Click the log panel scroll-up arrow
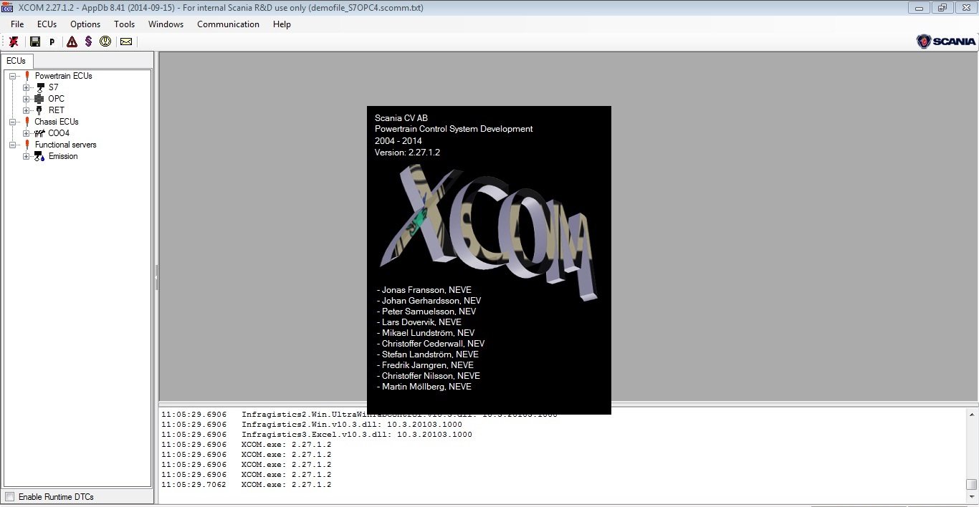 click(x=971, y=415)
